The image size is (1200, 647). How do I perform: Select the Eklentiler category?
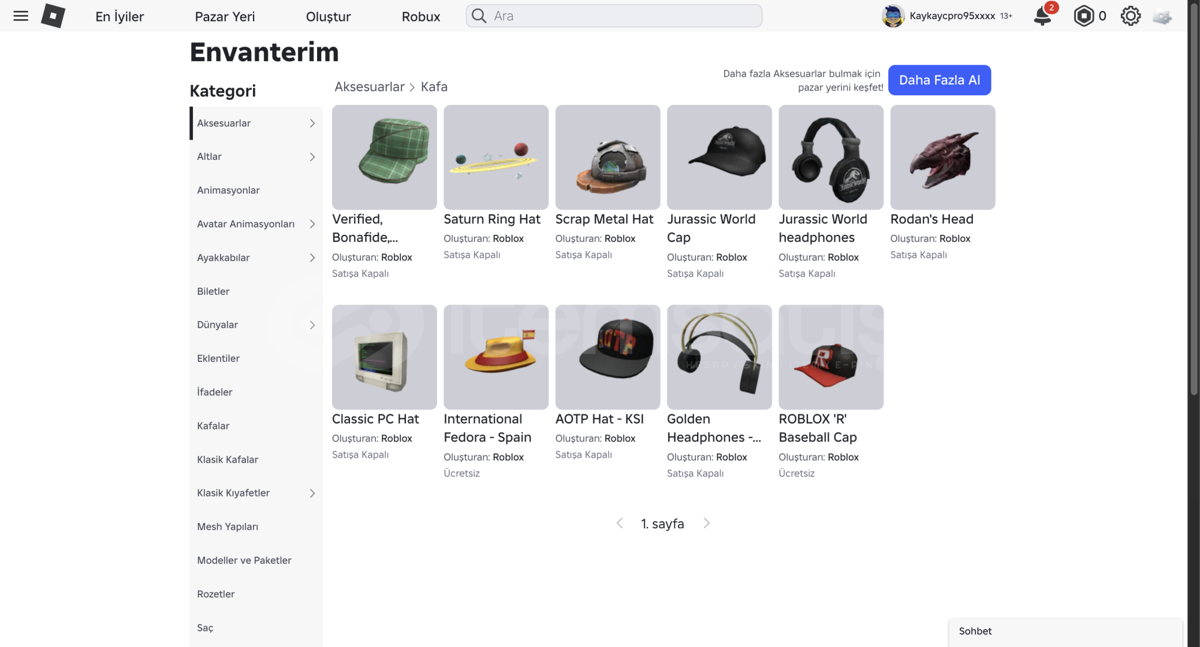256,358
